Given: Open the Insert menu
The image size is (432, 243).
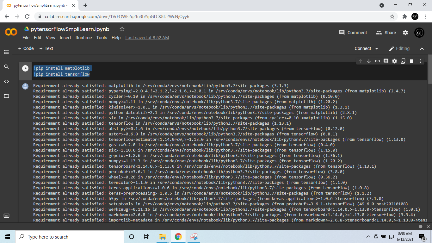Looking at the screenshot, I should tap(65, 38).
